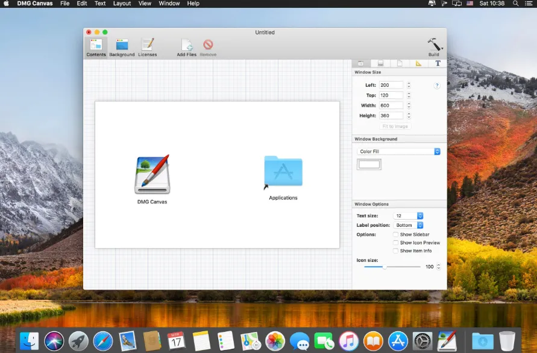Screen dimensions: 537x353
Task: Click the Add Files toolbar icon
Action: [x=187, y=47]
